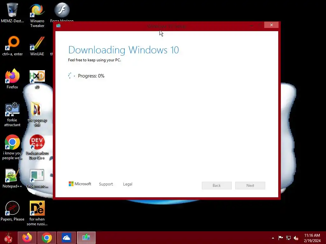The image size is (326, 244).
Task: Open 'for when some russi...' shortcut
Action: [37, 213]
